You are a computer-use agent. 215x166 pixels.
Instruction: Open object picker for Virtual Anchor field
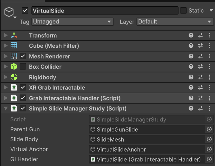pyautogui.click(x=209, y=149)
